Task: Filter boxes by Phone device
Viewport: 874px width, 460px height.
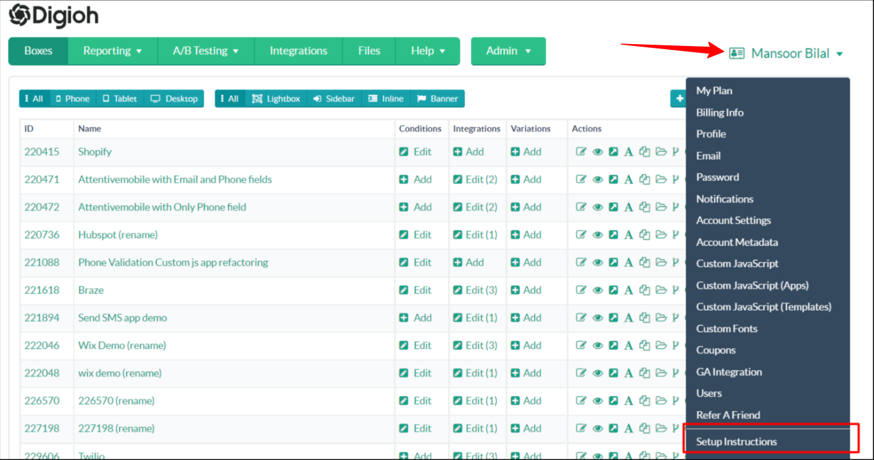Action: pos(72,99)
